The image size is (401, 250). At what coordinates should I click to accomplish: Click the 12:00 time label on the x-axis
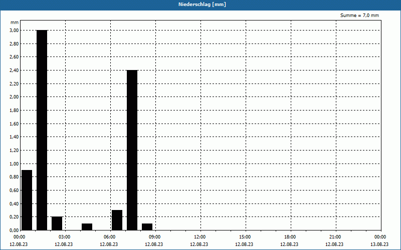[x=199, y=237]
